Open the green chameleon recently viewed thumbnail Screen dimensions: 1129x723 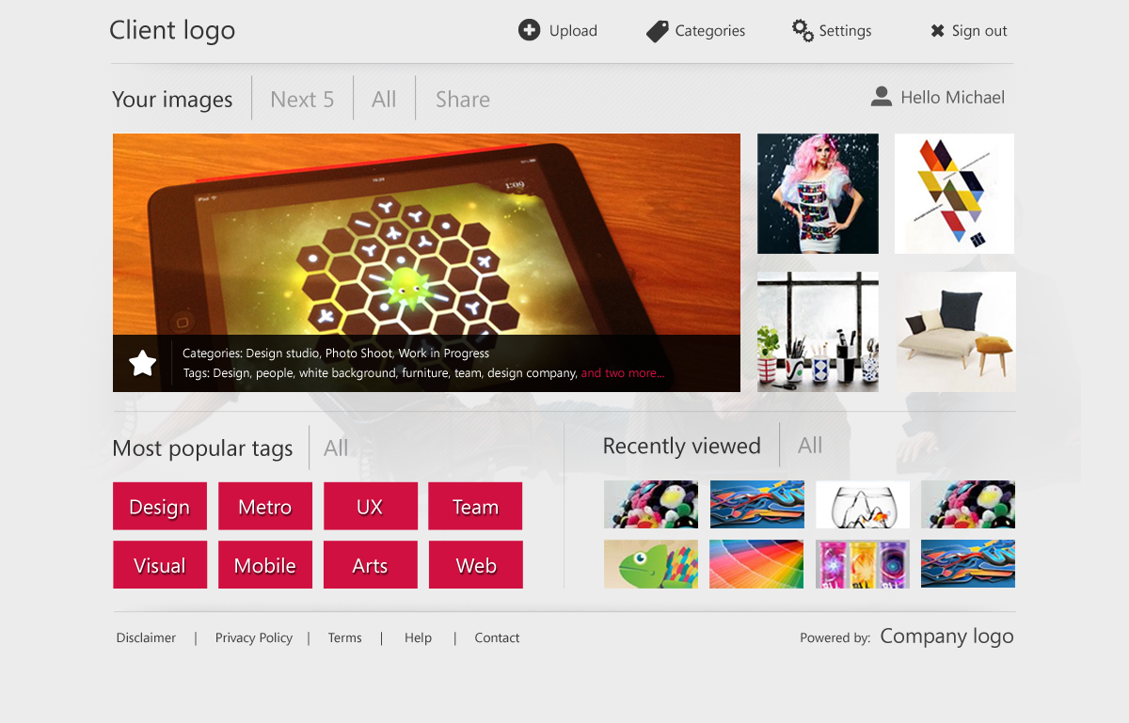(x=651, y=564)
